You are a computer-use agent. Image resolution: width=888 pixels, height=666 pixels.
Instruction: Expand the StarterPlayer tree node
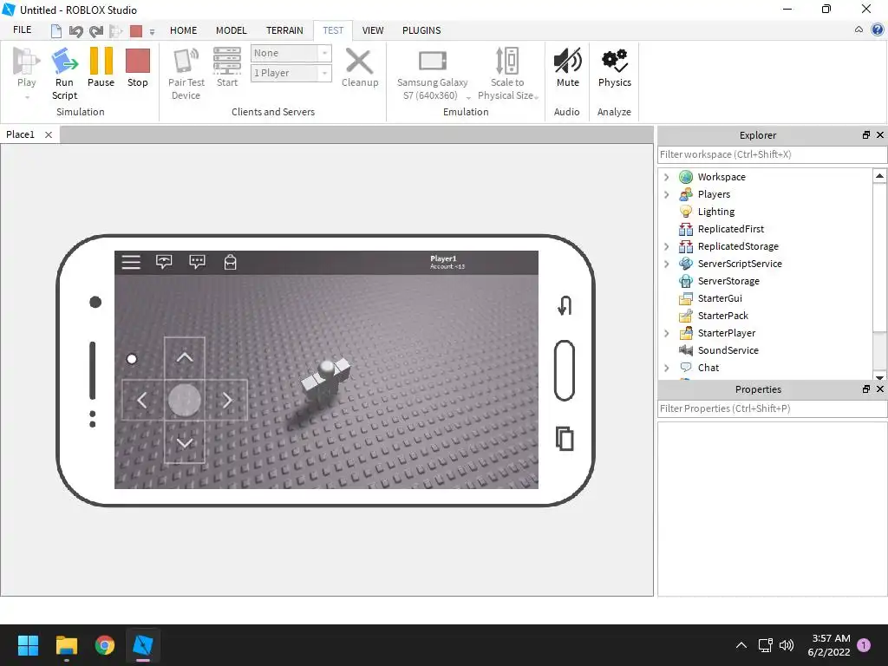[x=667, y=334]
